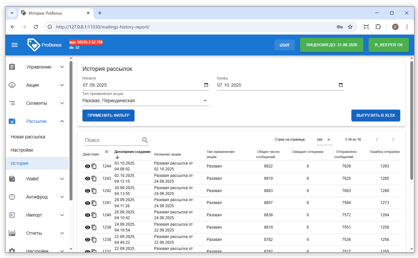418x258 pixels.
Task: View details of mailing 1240
Action: point(87,215)
